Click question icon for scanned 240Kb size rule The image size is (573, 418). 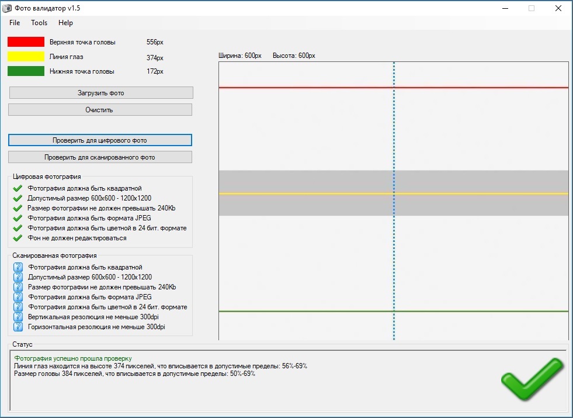[18, 287]
